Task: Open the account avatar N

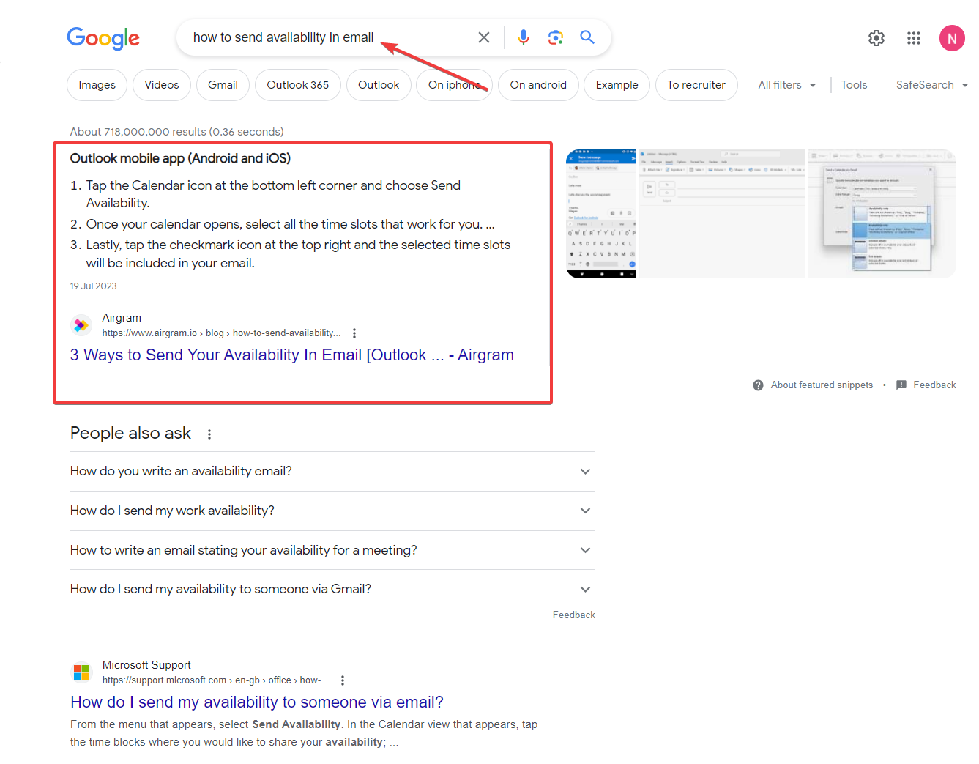Action: pyautogui.click(x=952, y=38)
